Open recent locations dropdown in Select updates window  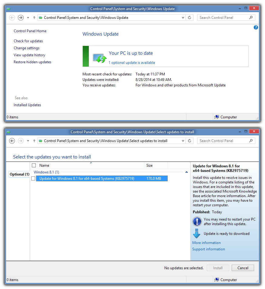tap(28, 141)
